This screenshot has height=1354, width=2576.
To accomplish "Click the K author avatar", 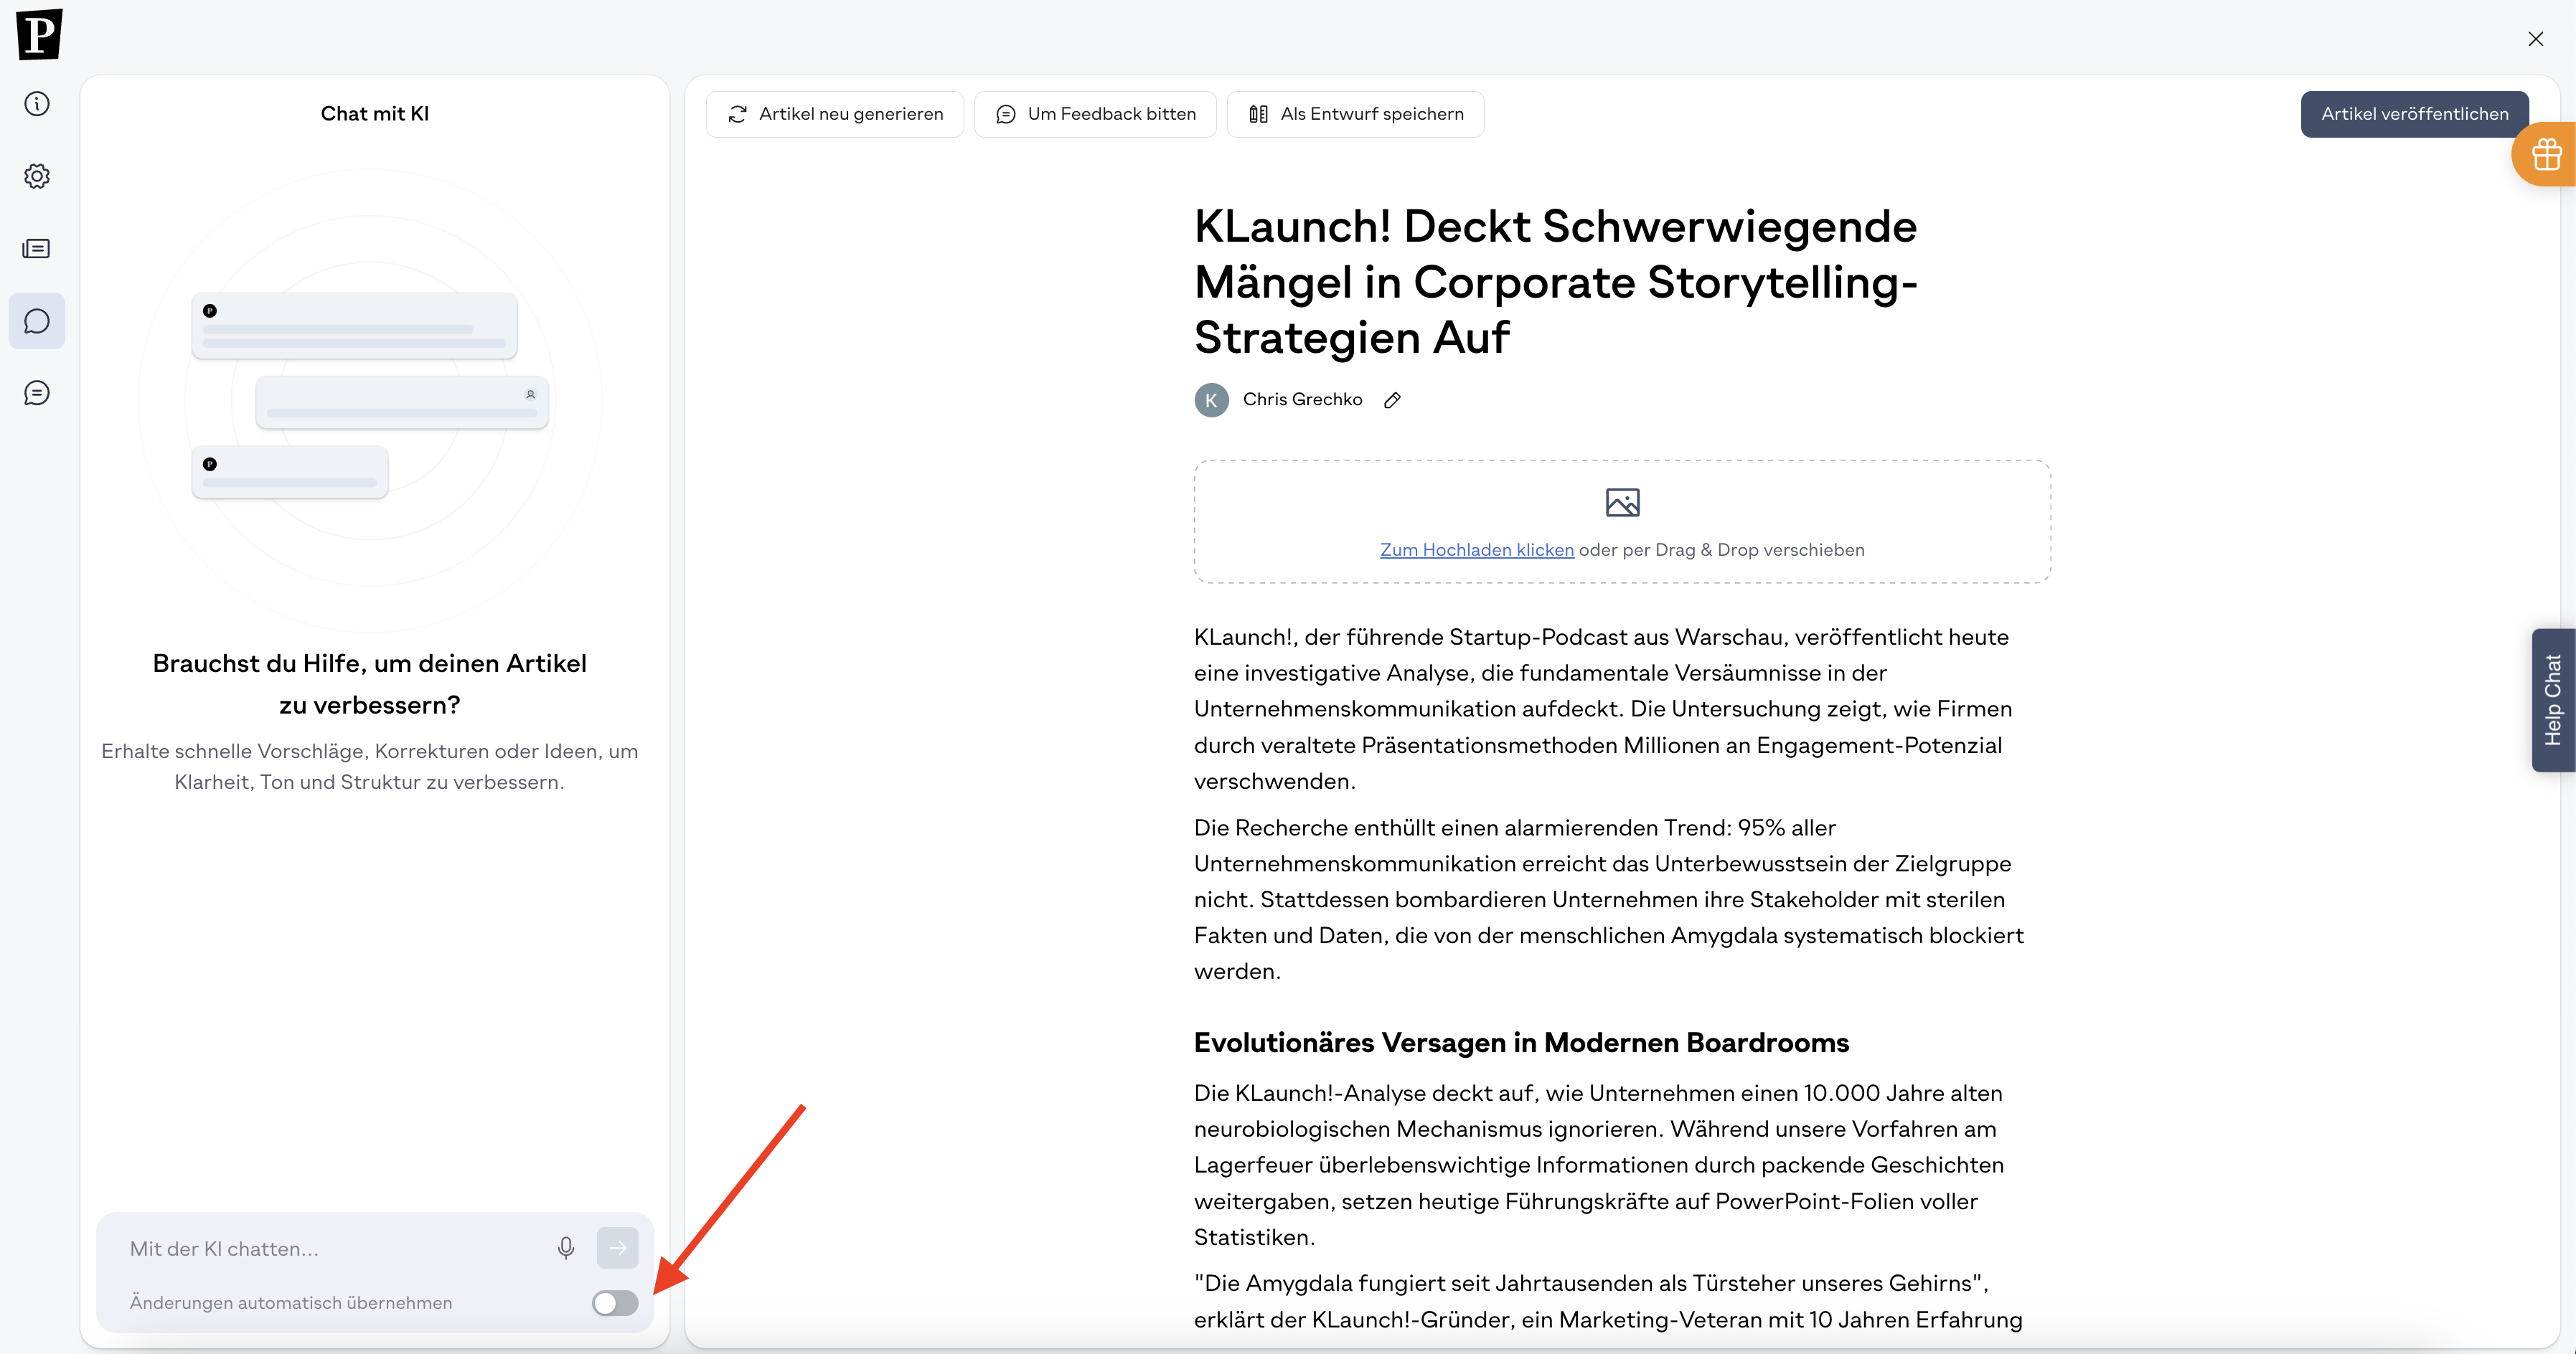I will [1211, 399].
